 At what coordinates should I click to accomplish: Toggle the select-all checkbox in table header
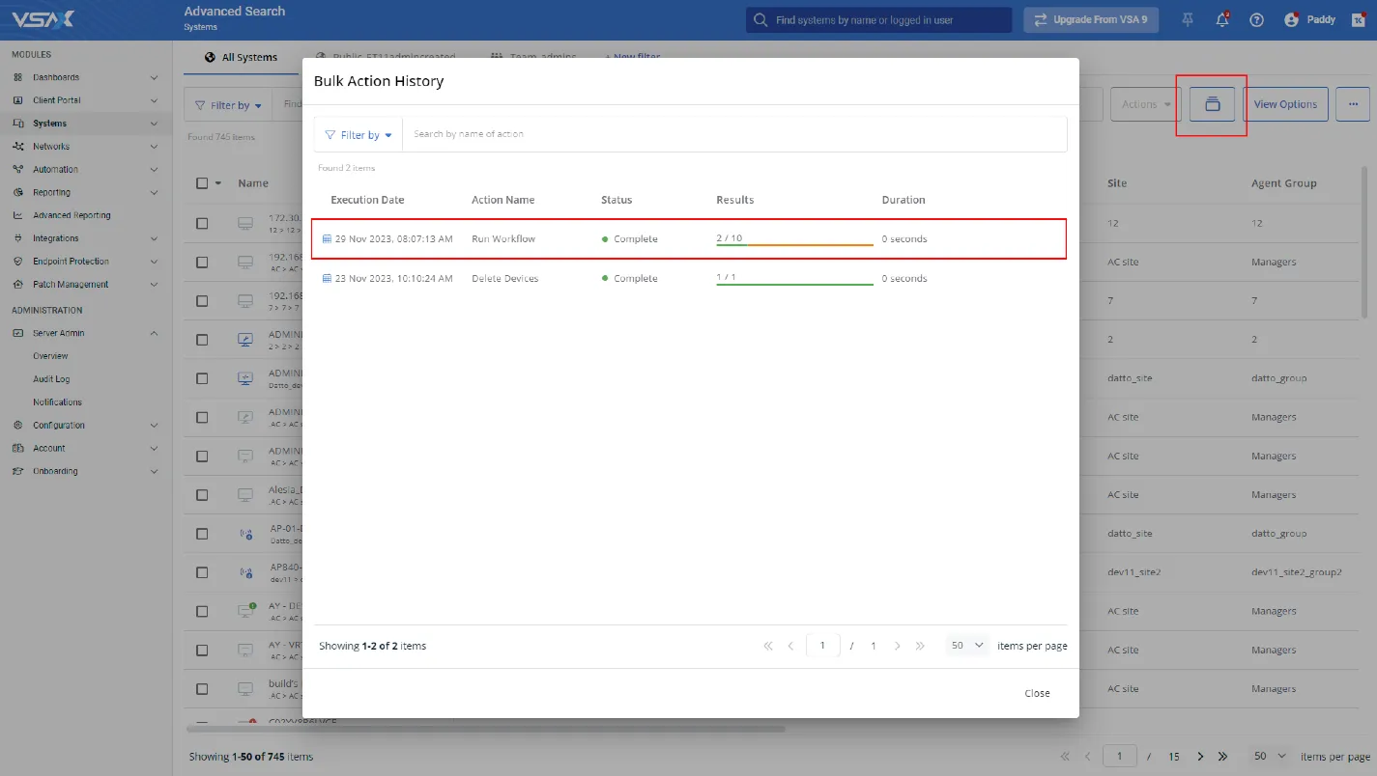(x=202, y=183)
